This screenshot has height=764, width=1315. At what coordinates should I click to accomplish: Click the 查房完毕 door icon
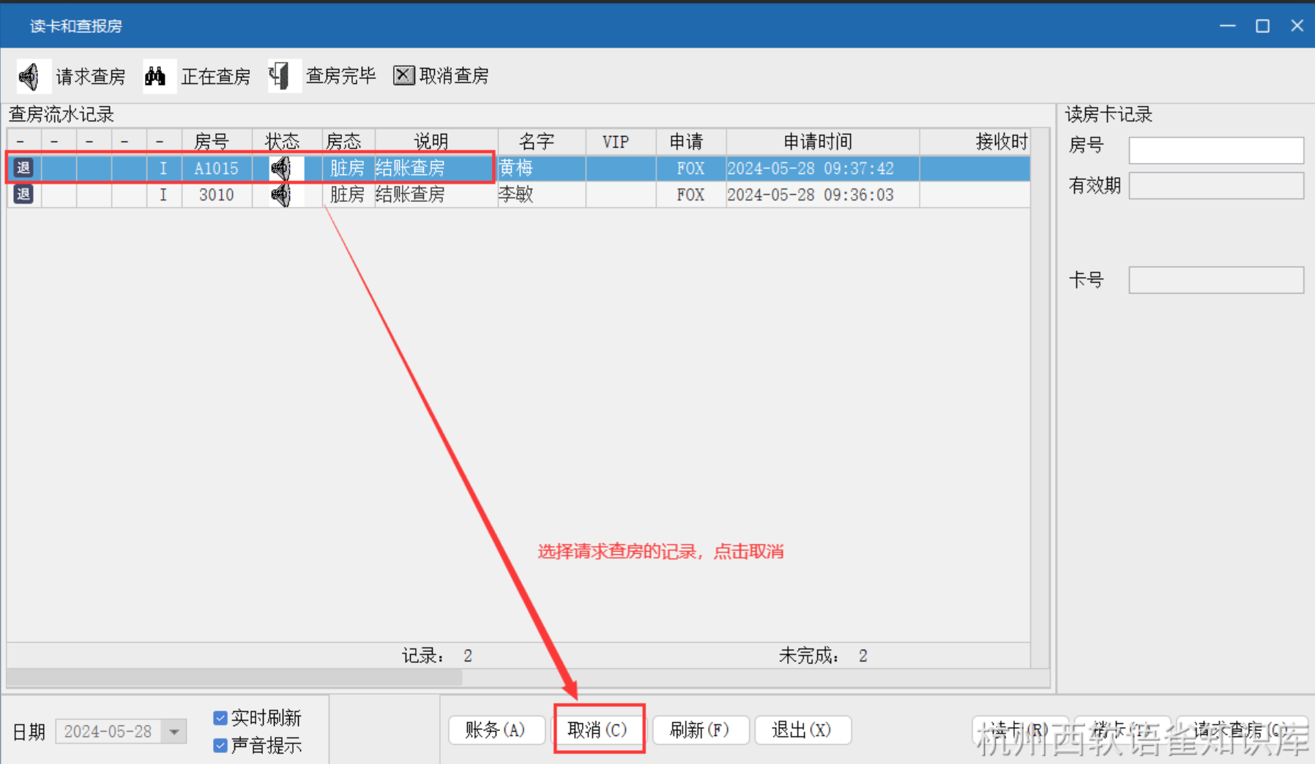(280, 76)
